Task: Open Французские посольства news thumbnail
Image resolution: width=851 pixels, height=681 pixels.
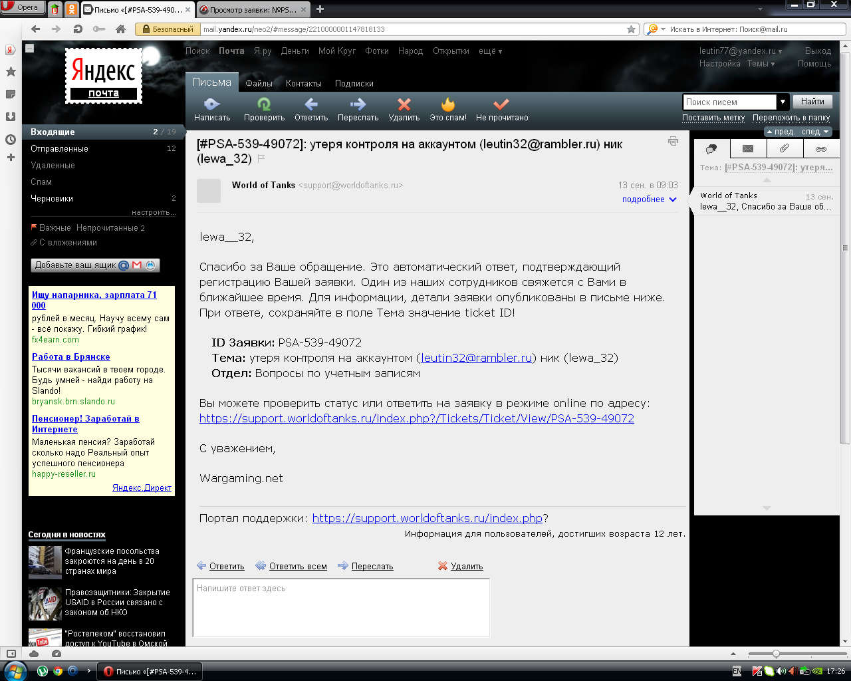Action: coord(45,562)
